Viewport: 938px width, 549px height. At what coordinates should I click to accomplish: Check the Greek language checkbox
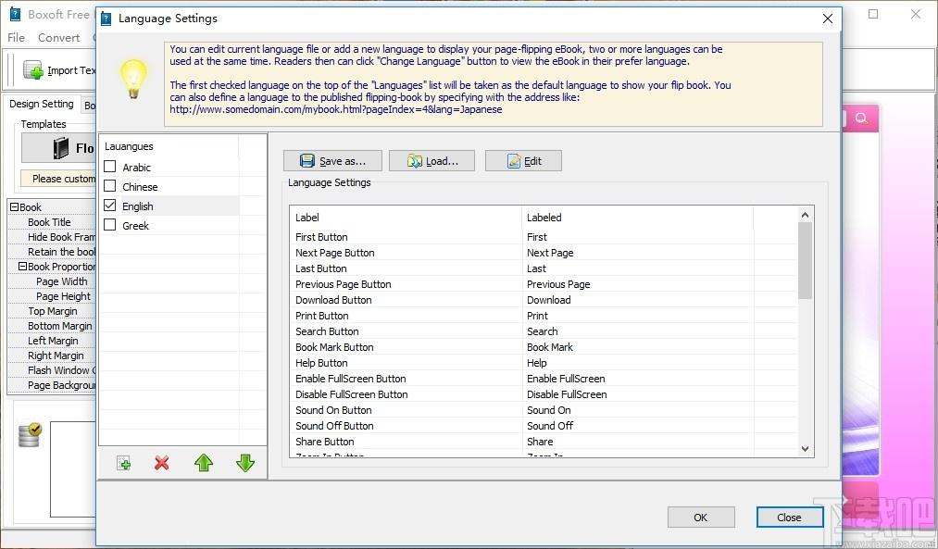pos(110,225)
